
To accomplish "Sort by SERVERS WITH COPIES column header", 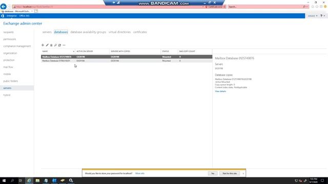I will tap(135, 51).
